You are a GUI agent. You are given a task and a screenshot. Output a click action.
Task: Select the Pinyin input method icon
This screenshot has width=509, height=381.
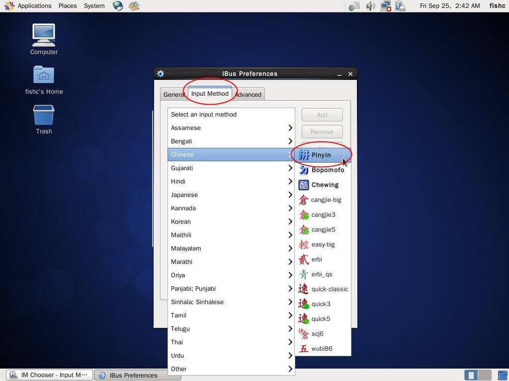tap(304, 155)
